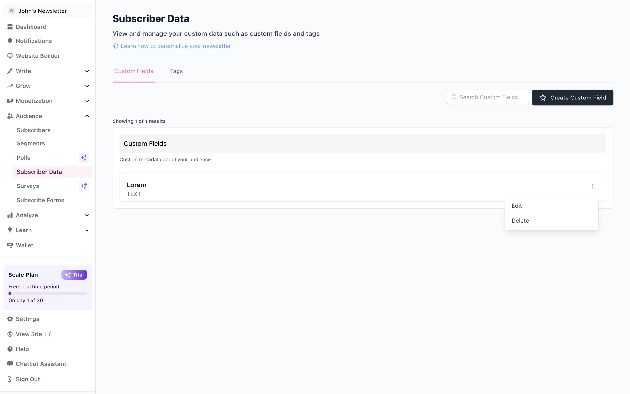Click the Create Custom Field button
This screenshot has height=394, width=630.
(x=572, y=98)
